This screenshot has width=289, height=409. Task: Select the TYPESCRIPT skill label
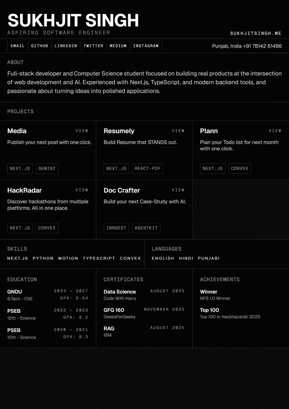tap(99, 258)
